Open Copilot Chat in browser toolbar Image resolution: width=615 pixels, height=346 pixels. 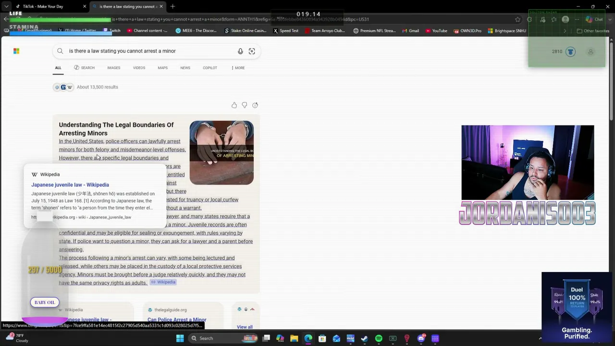point(594,19)
